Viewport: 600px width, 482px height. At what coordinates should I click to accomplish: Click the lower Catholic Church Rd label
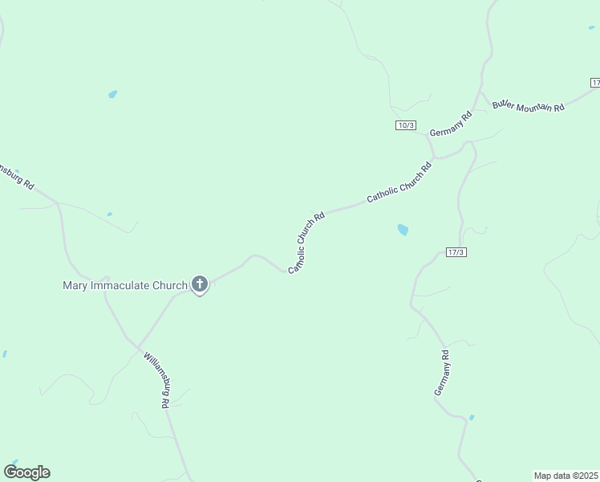pos(306,242)
